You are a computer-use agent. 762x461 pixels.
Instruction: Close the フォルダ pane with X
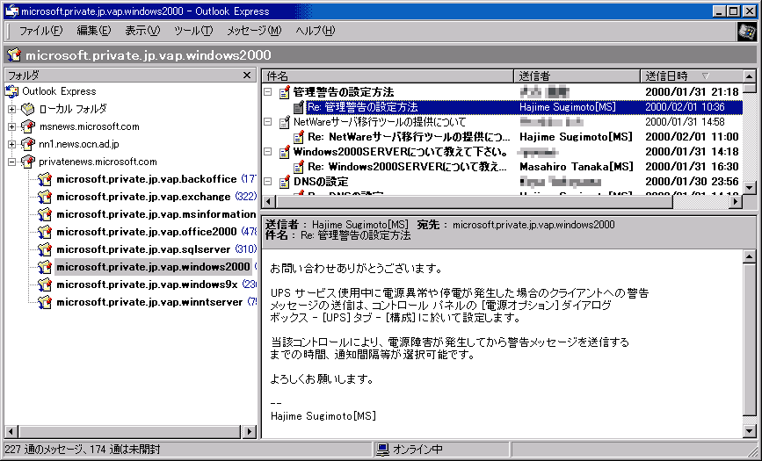pyautogui.click(x=248, y=76)
